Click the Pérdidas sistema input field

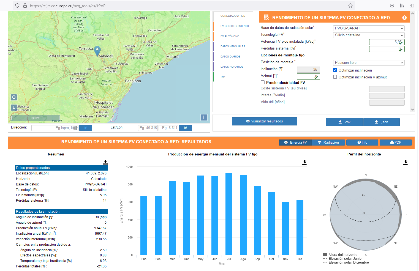coord(387,49)
